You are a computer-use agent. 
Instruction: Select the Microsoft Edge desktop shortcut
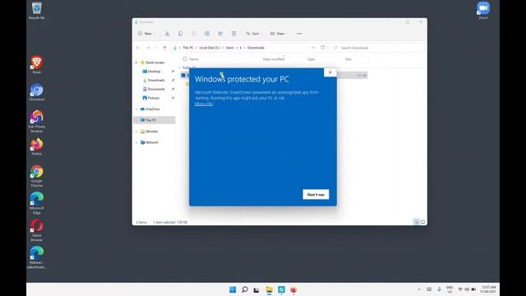(x=36, y=203)
